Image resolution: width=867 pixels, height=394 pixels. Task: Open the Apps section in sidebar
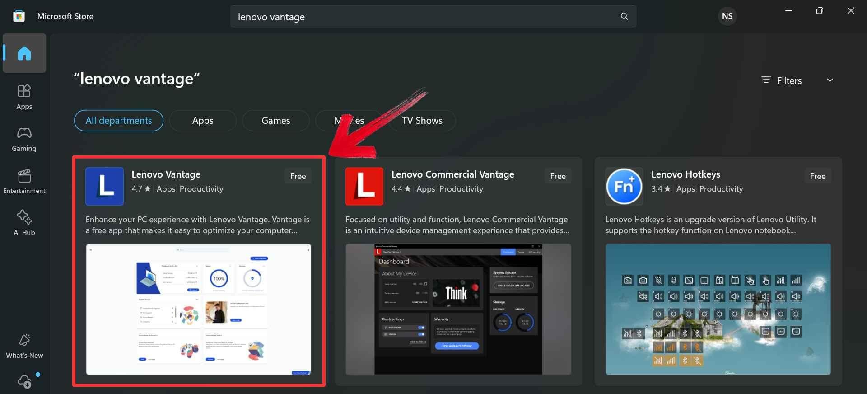coord(24,97)
